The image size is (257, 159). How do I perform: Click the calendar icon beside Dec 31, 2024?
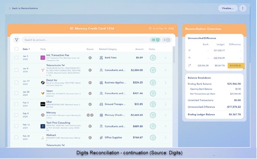[150, 28]
